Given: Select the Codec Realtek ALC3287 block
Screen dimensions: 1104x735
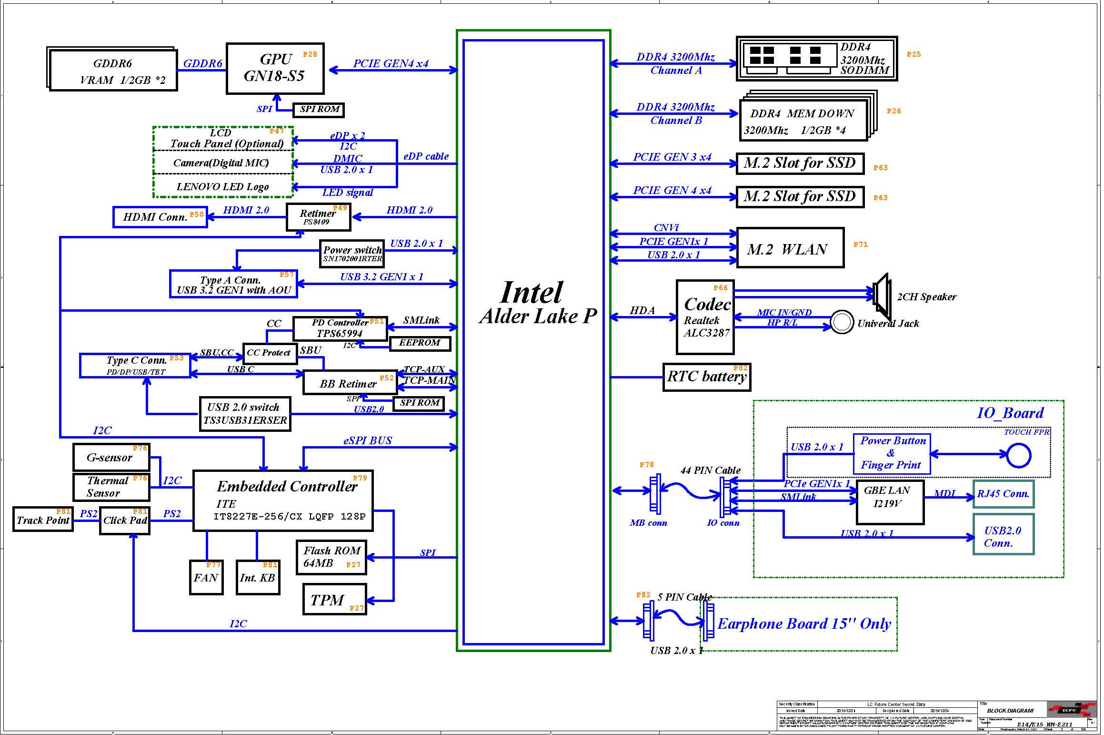Looking at the screenshot, I should (705, 318).
